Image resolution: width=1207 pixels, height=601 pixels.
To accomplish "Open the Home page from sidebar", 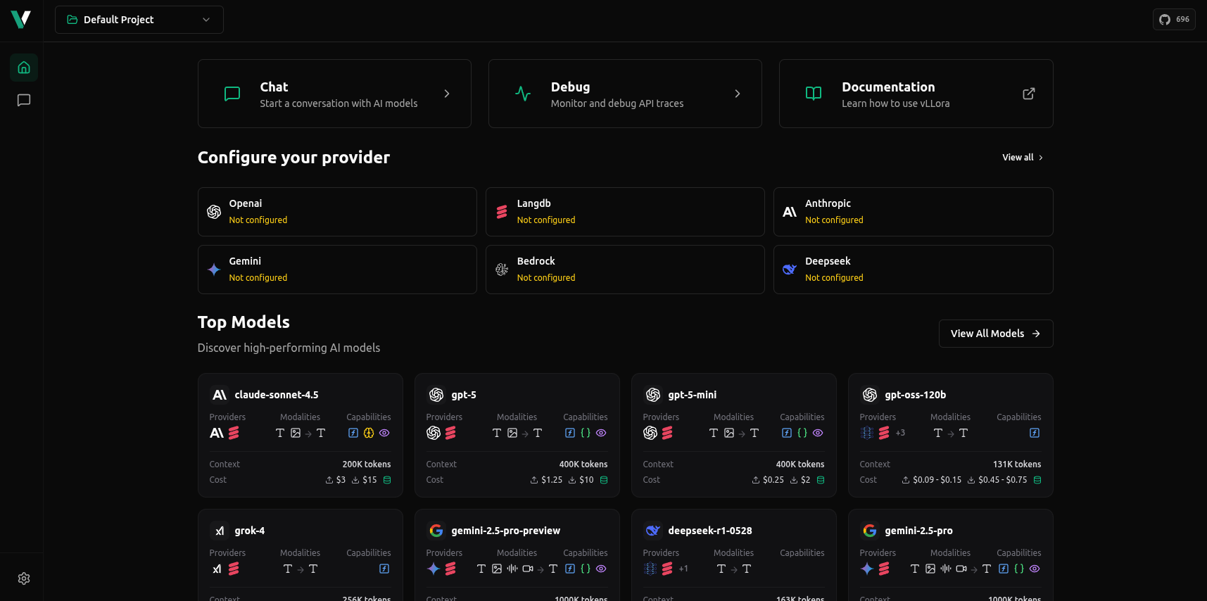I will tap(24, 68).
